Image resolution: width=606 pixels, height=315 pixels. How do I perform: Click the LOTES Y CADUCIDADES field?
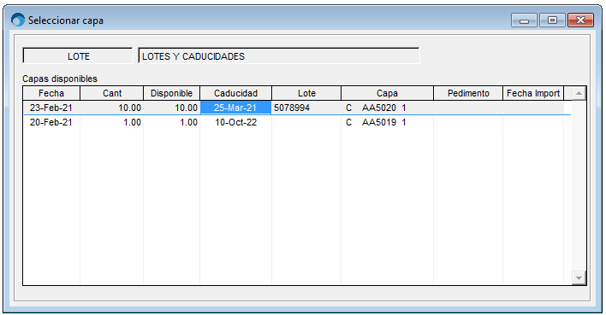point(279,55)
